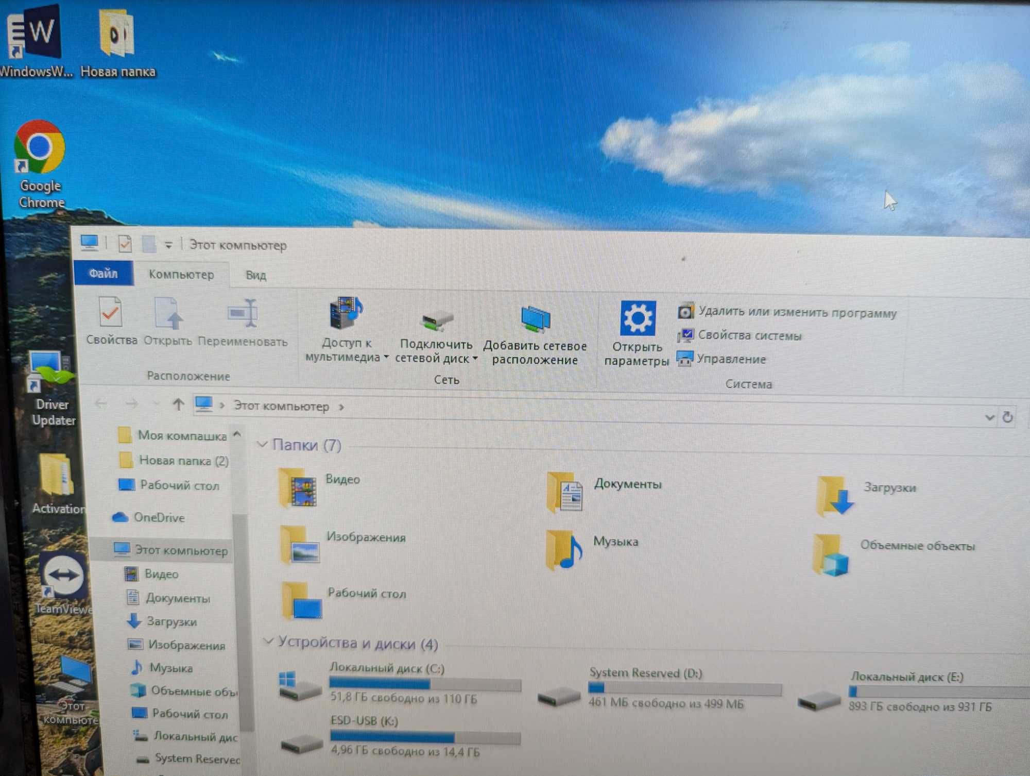Select Локальный диск (E:) drive
The image size is (1030, 776).
click(914, 693)
